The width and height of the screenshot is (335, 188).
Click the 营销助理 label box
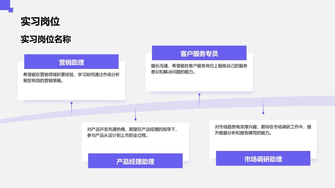(71, 62)
